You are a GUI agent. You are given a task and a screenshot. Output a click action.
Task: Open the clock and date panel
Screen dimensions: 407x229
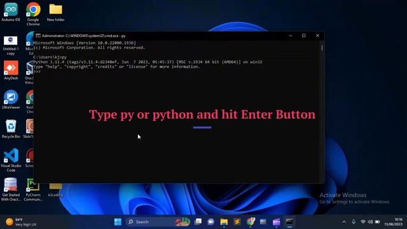(394, 222)
